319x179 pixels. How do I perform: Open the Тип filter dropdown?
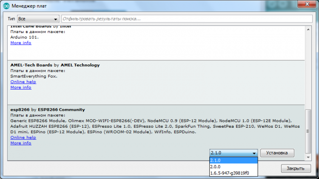point(38,19)
